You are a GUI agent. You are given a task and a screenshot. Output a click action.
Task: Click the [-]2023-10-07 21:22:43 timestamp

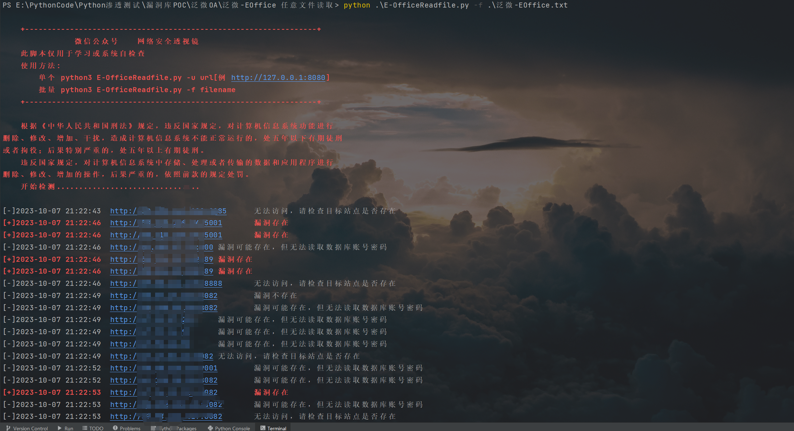[52, 211]
